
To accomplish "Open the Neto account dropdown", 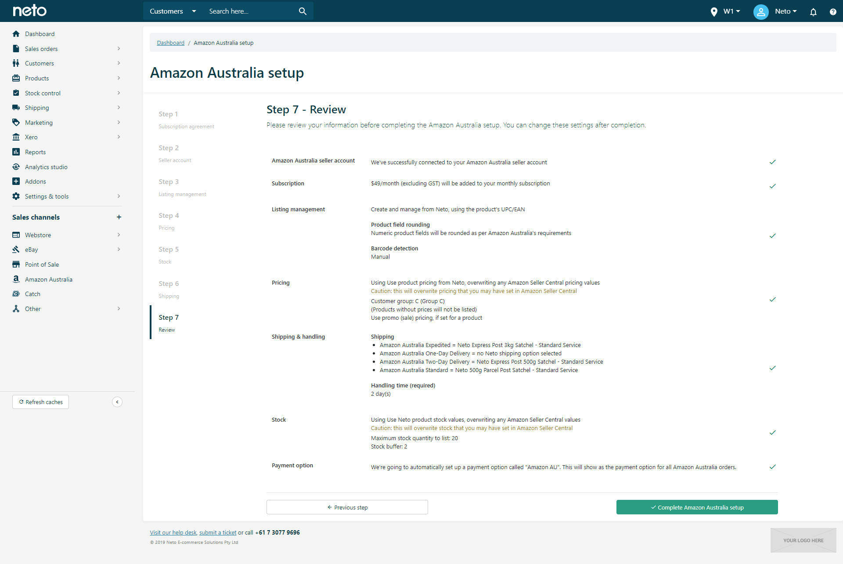I will [786, 11].
